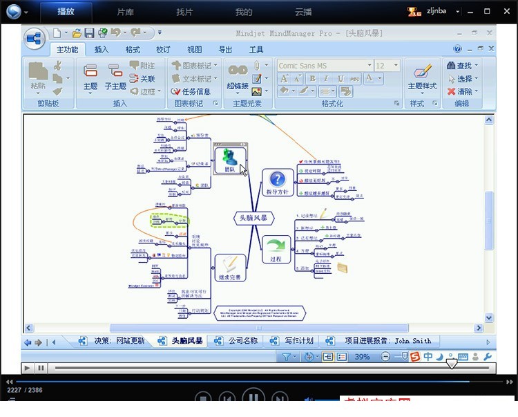Cut selection with scissors icon
Screen dimensions: 518x417
(58, 66)
